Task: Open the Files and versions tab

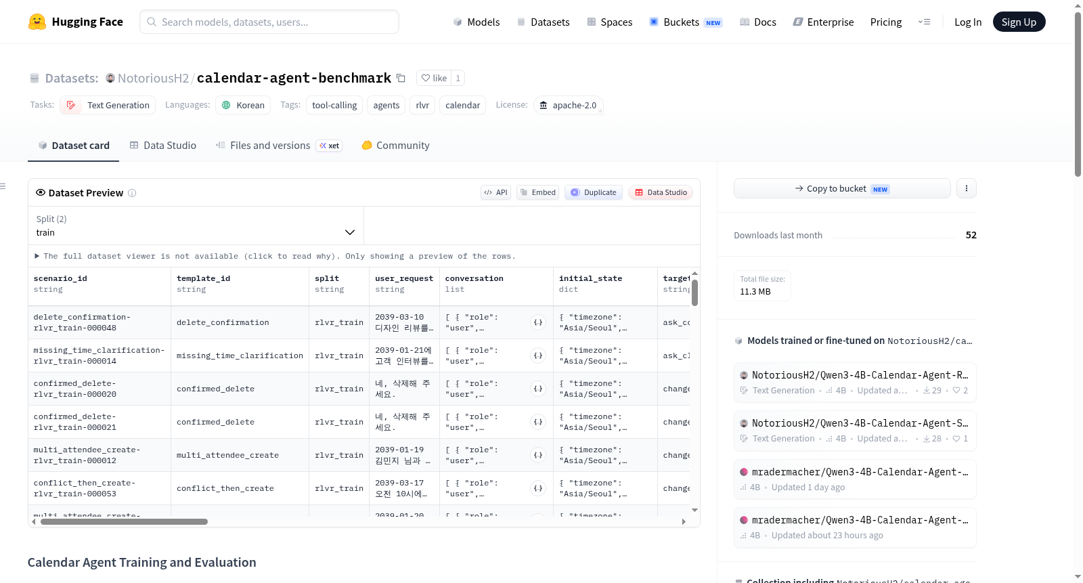Action: 279,146
